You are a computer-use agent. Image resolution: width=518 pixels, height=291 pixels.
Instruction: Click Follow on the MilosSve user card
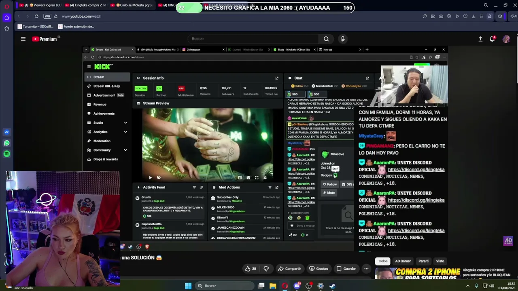pos(330,184)
